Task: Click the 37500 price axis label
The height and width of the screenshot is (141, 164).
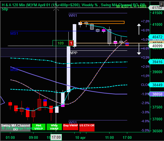Action: pyautogui.click(x=157, y=107)
